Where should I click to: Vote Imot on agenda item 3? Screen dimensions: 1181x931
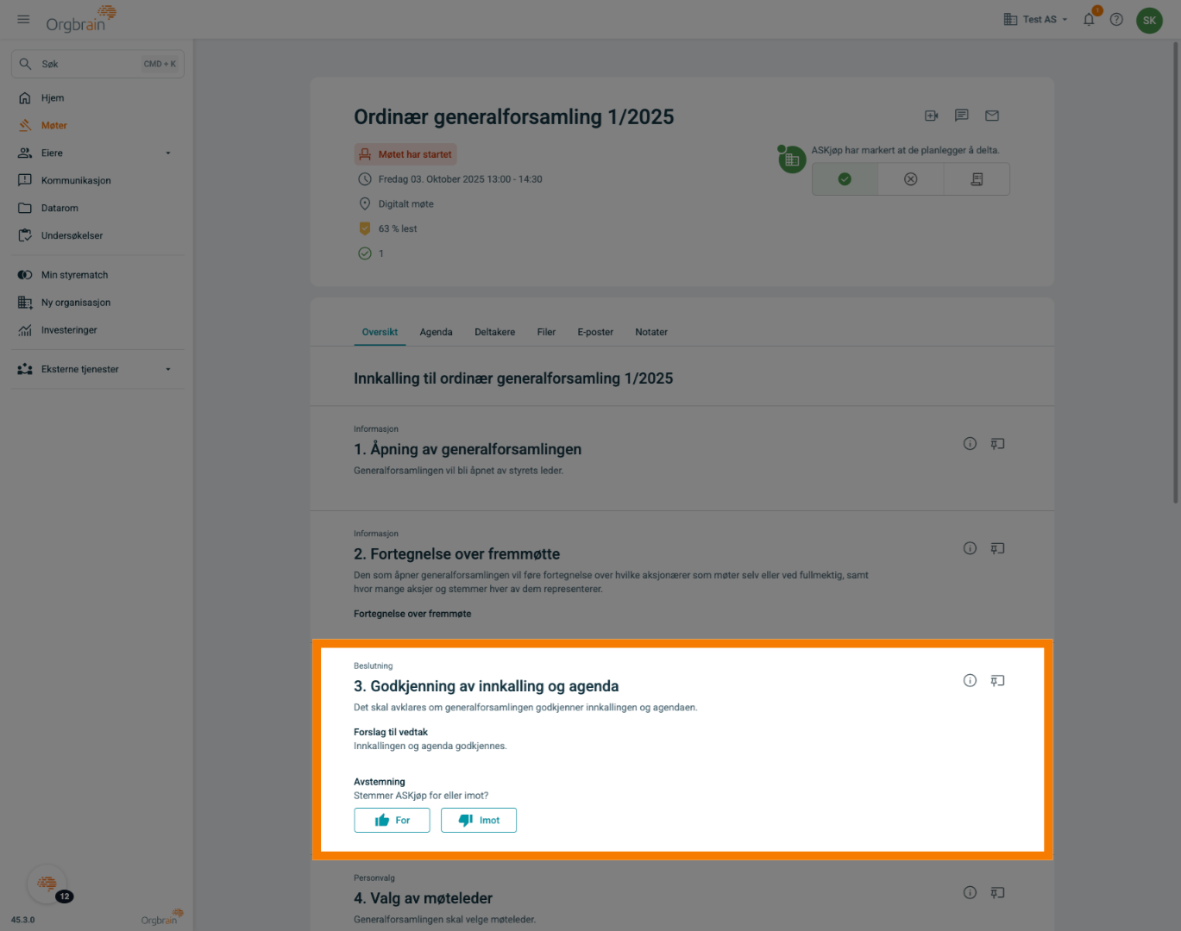pos(479,821)
